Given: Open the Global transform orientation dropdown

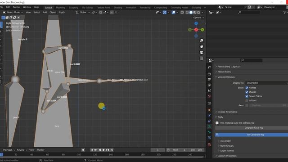Looking at the screenshot, I should 83,12.
